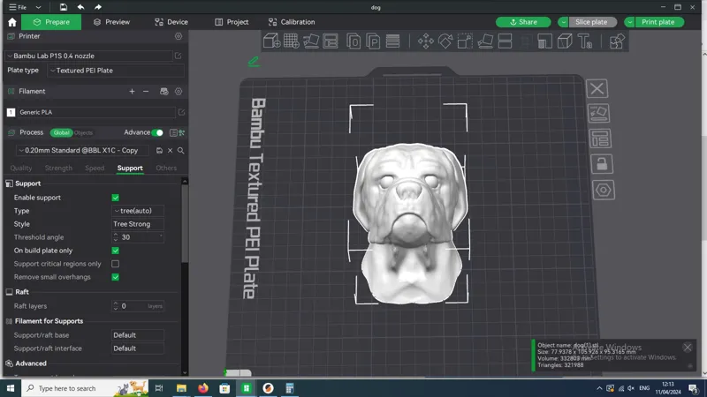
Task: Switch process scope to Objects
Action: [83, 133]
